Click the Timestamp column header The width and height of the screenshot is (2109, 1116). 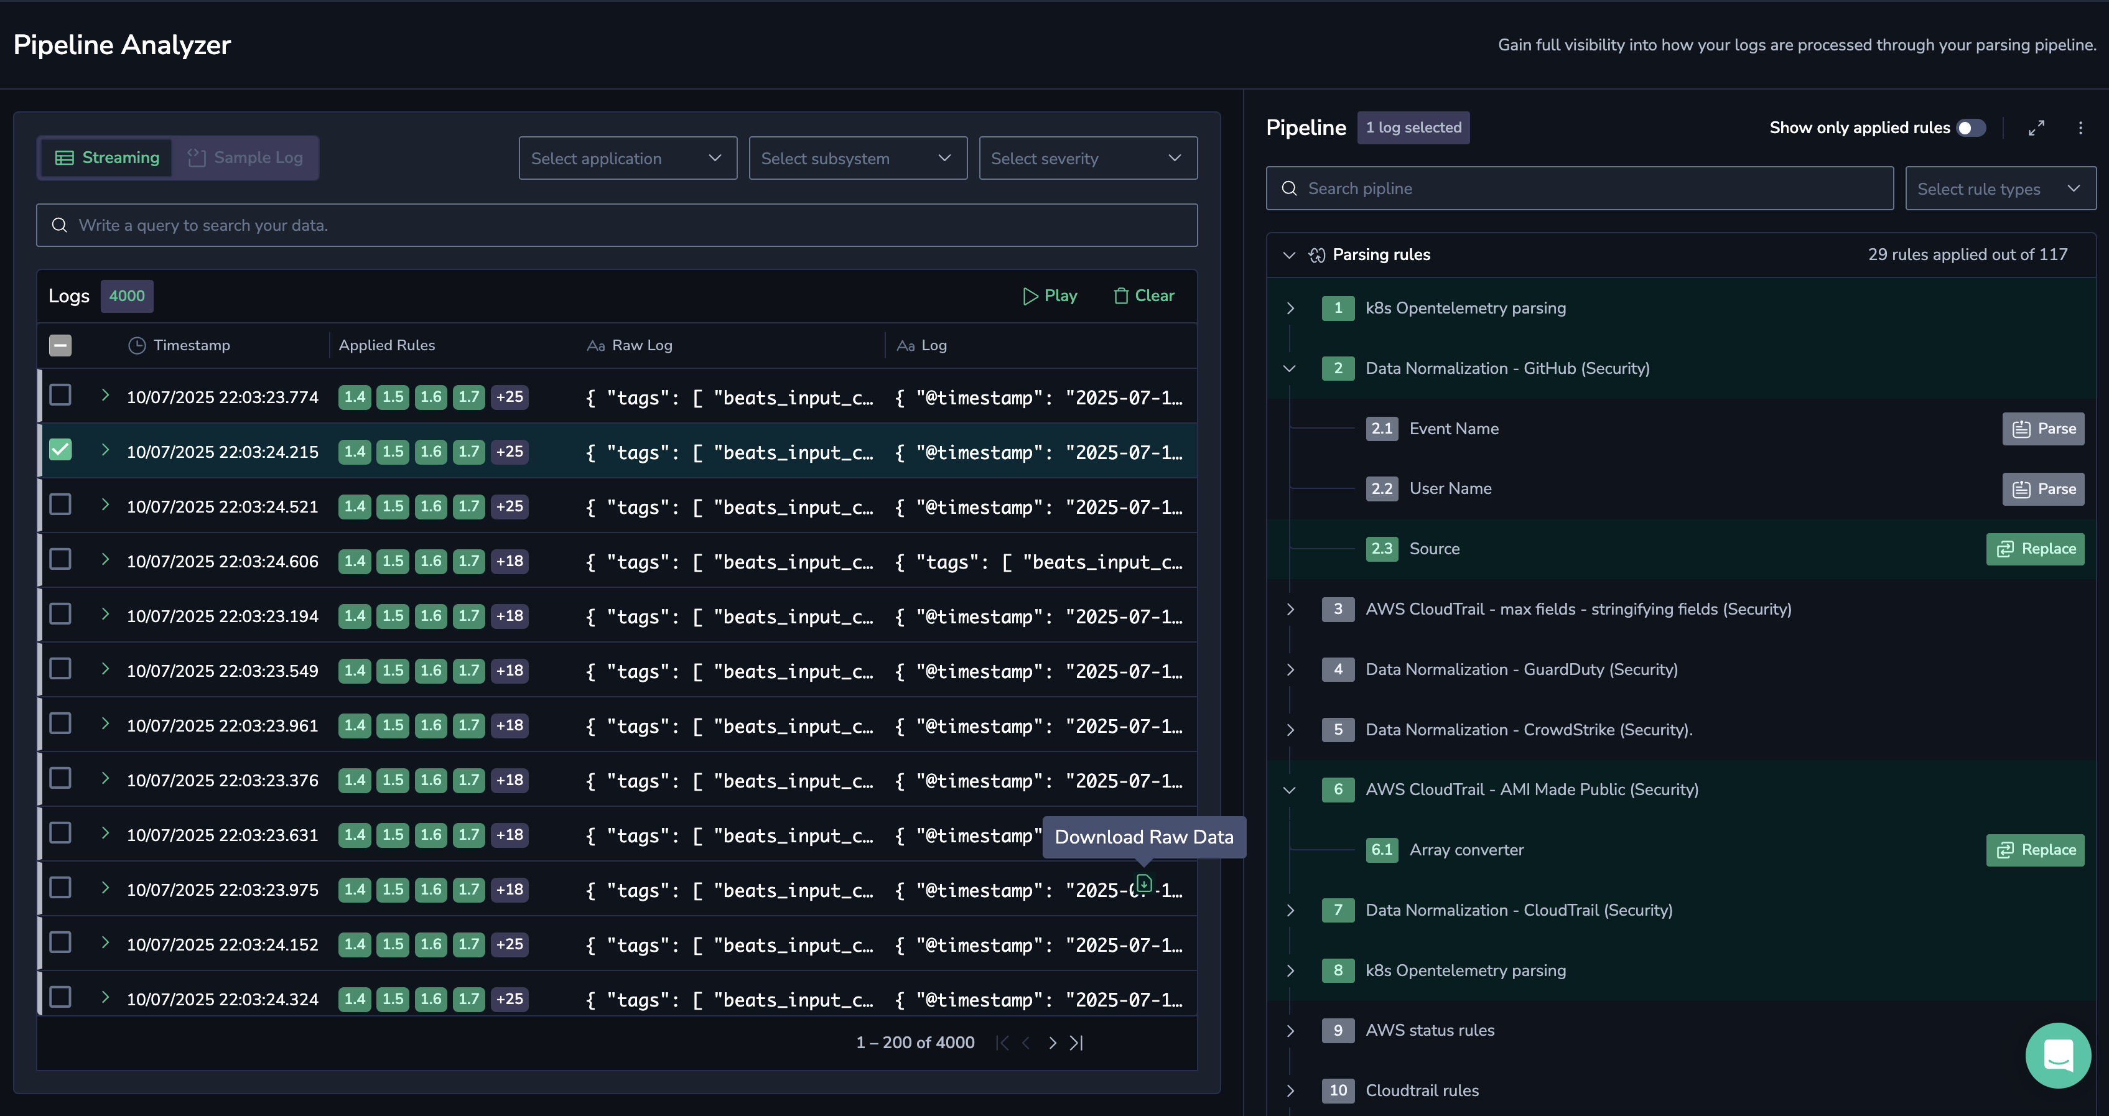pos(179,345)
